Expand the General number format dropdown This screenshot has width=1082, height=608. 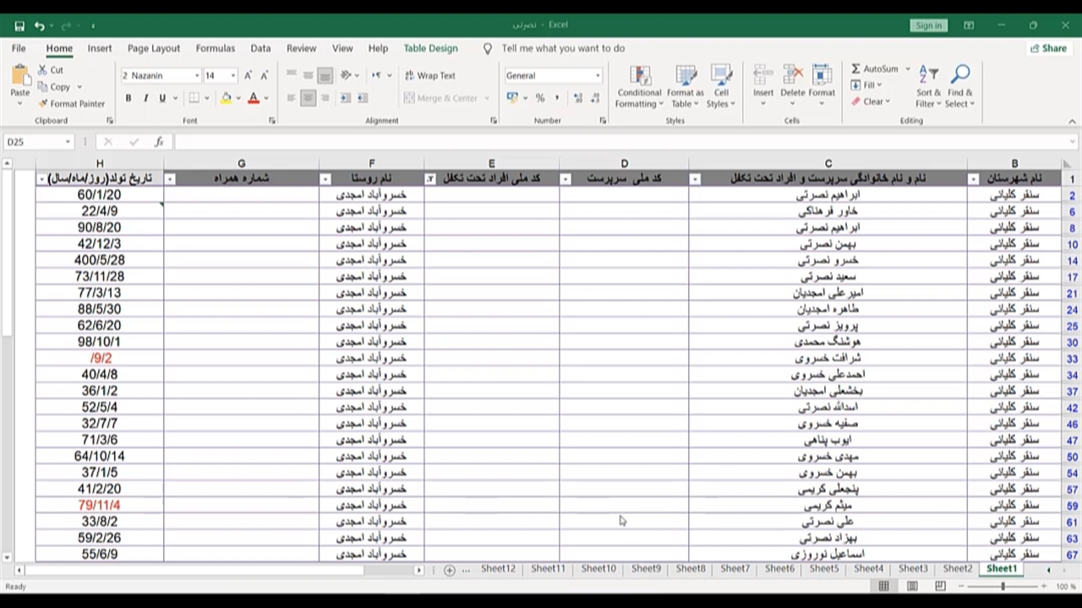pyautogui.click(x=598, y=75)
